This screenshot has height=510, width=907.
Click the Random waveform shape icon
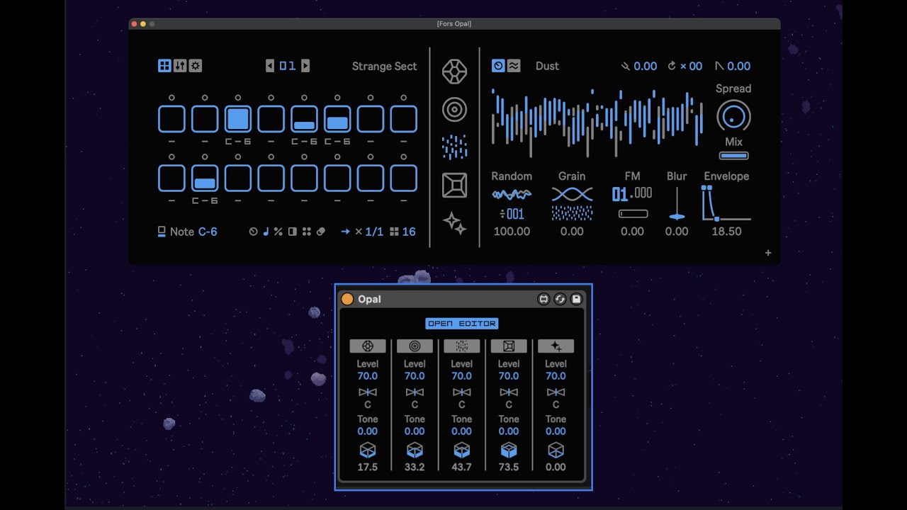click(512, 194)
